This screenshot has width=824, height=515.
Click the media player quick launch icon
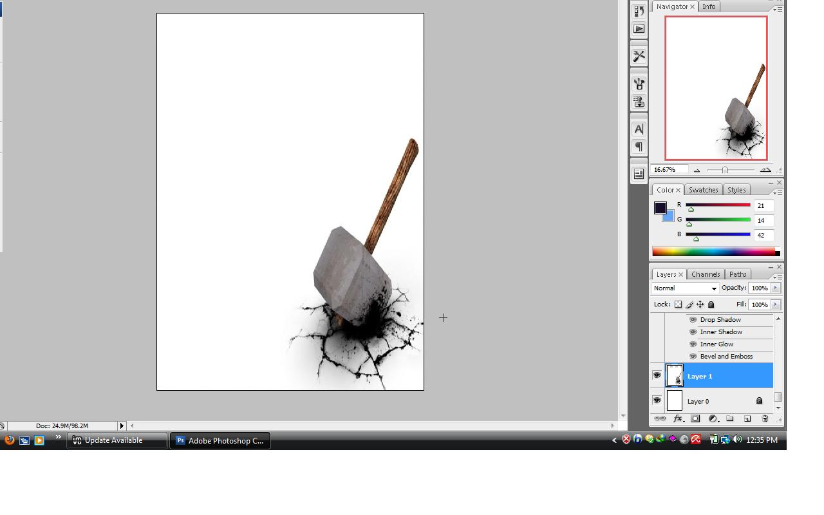(x=39, y=440)
